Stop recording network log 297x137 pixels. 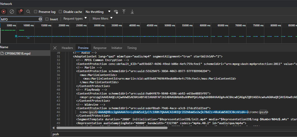(4, 12)
